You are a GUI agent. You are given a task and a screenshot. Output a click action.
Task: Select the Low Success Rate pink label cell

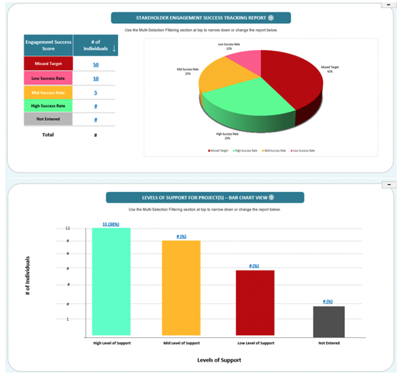point(49,78)
